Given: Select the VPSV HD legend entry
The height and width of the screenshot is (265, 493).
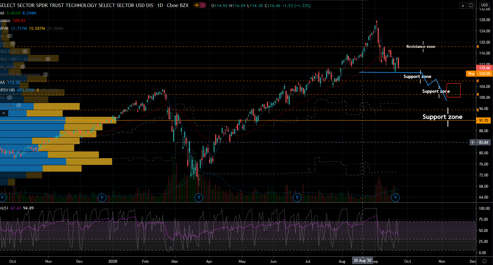Looking at the screenshot, I should click(x=8, y=90).
